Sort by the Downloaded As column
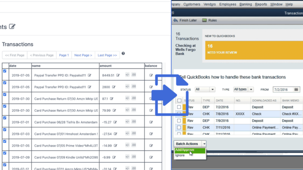Image resolution: width=303 pixels, height=170 pixels. click(x=264, y=100)
